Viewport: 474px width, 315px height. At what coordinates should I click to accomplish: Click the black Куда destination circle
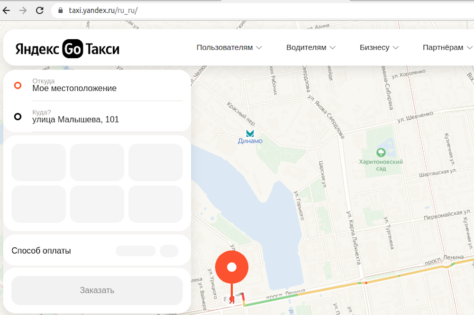tap(18, 116)
